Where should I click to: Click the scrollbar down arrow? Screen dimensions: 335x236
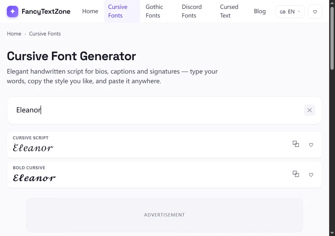click(332, 233)
